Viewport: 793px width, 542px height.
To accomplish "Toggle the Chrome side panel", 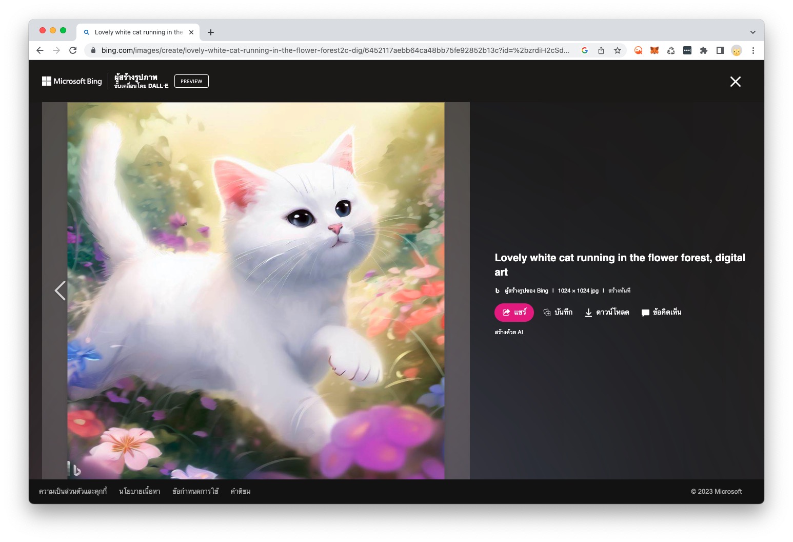I will (x=720, y=50).
